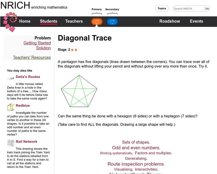Open the blue Secondary home icon
The image size is (217, 174).
click(112, 22)
